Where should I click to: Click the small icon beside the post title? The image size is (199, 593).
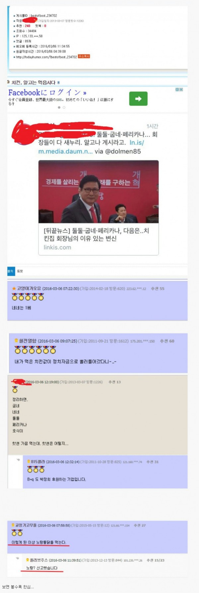click(59, 82)
